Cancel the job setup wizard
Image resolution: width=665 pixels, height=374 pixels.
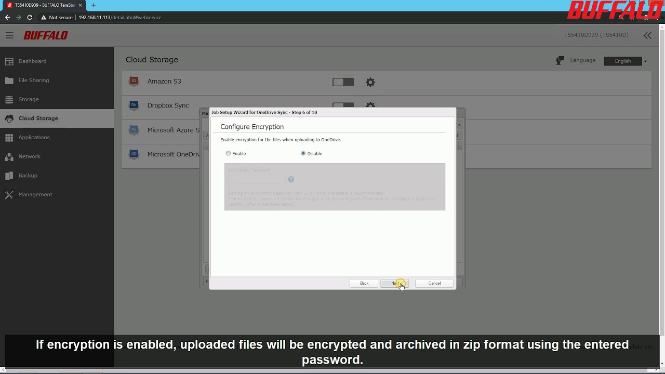[x=434, y=283]
